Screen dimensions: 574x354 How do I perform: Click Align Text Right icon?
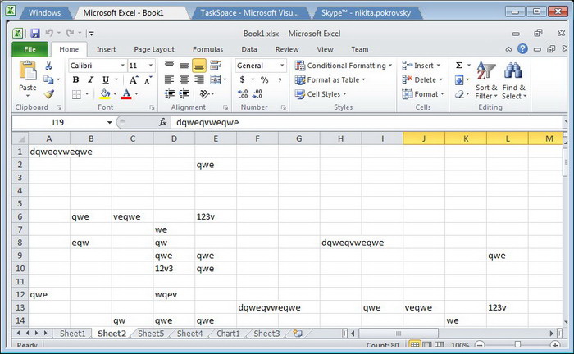coord(199,79)
